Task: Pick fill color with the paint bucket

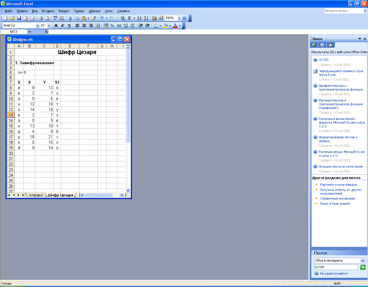Action: (165, 26)
